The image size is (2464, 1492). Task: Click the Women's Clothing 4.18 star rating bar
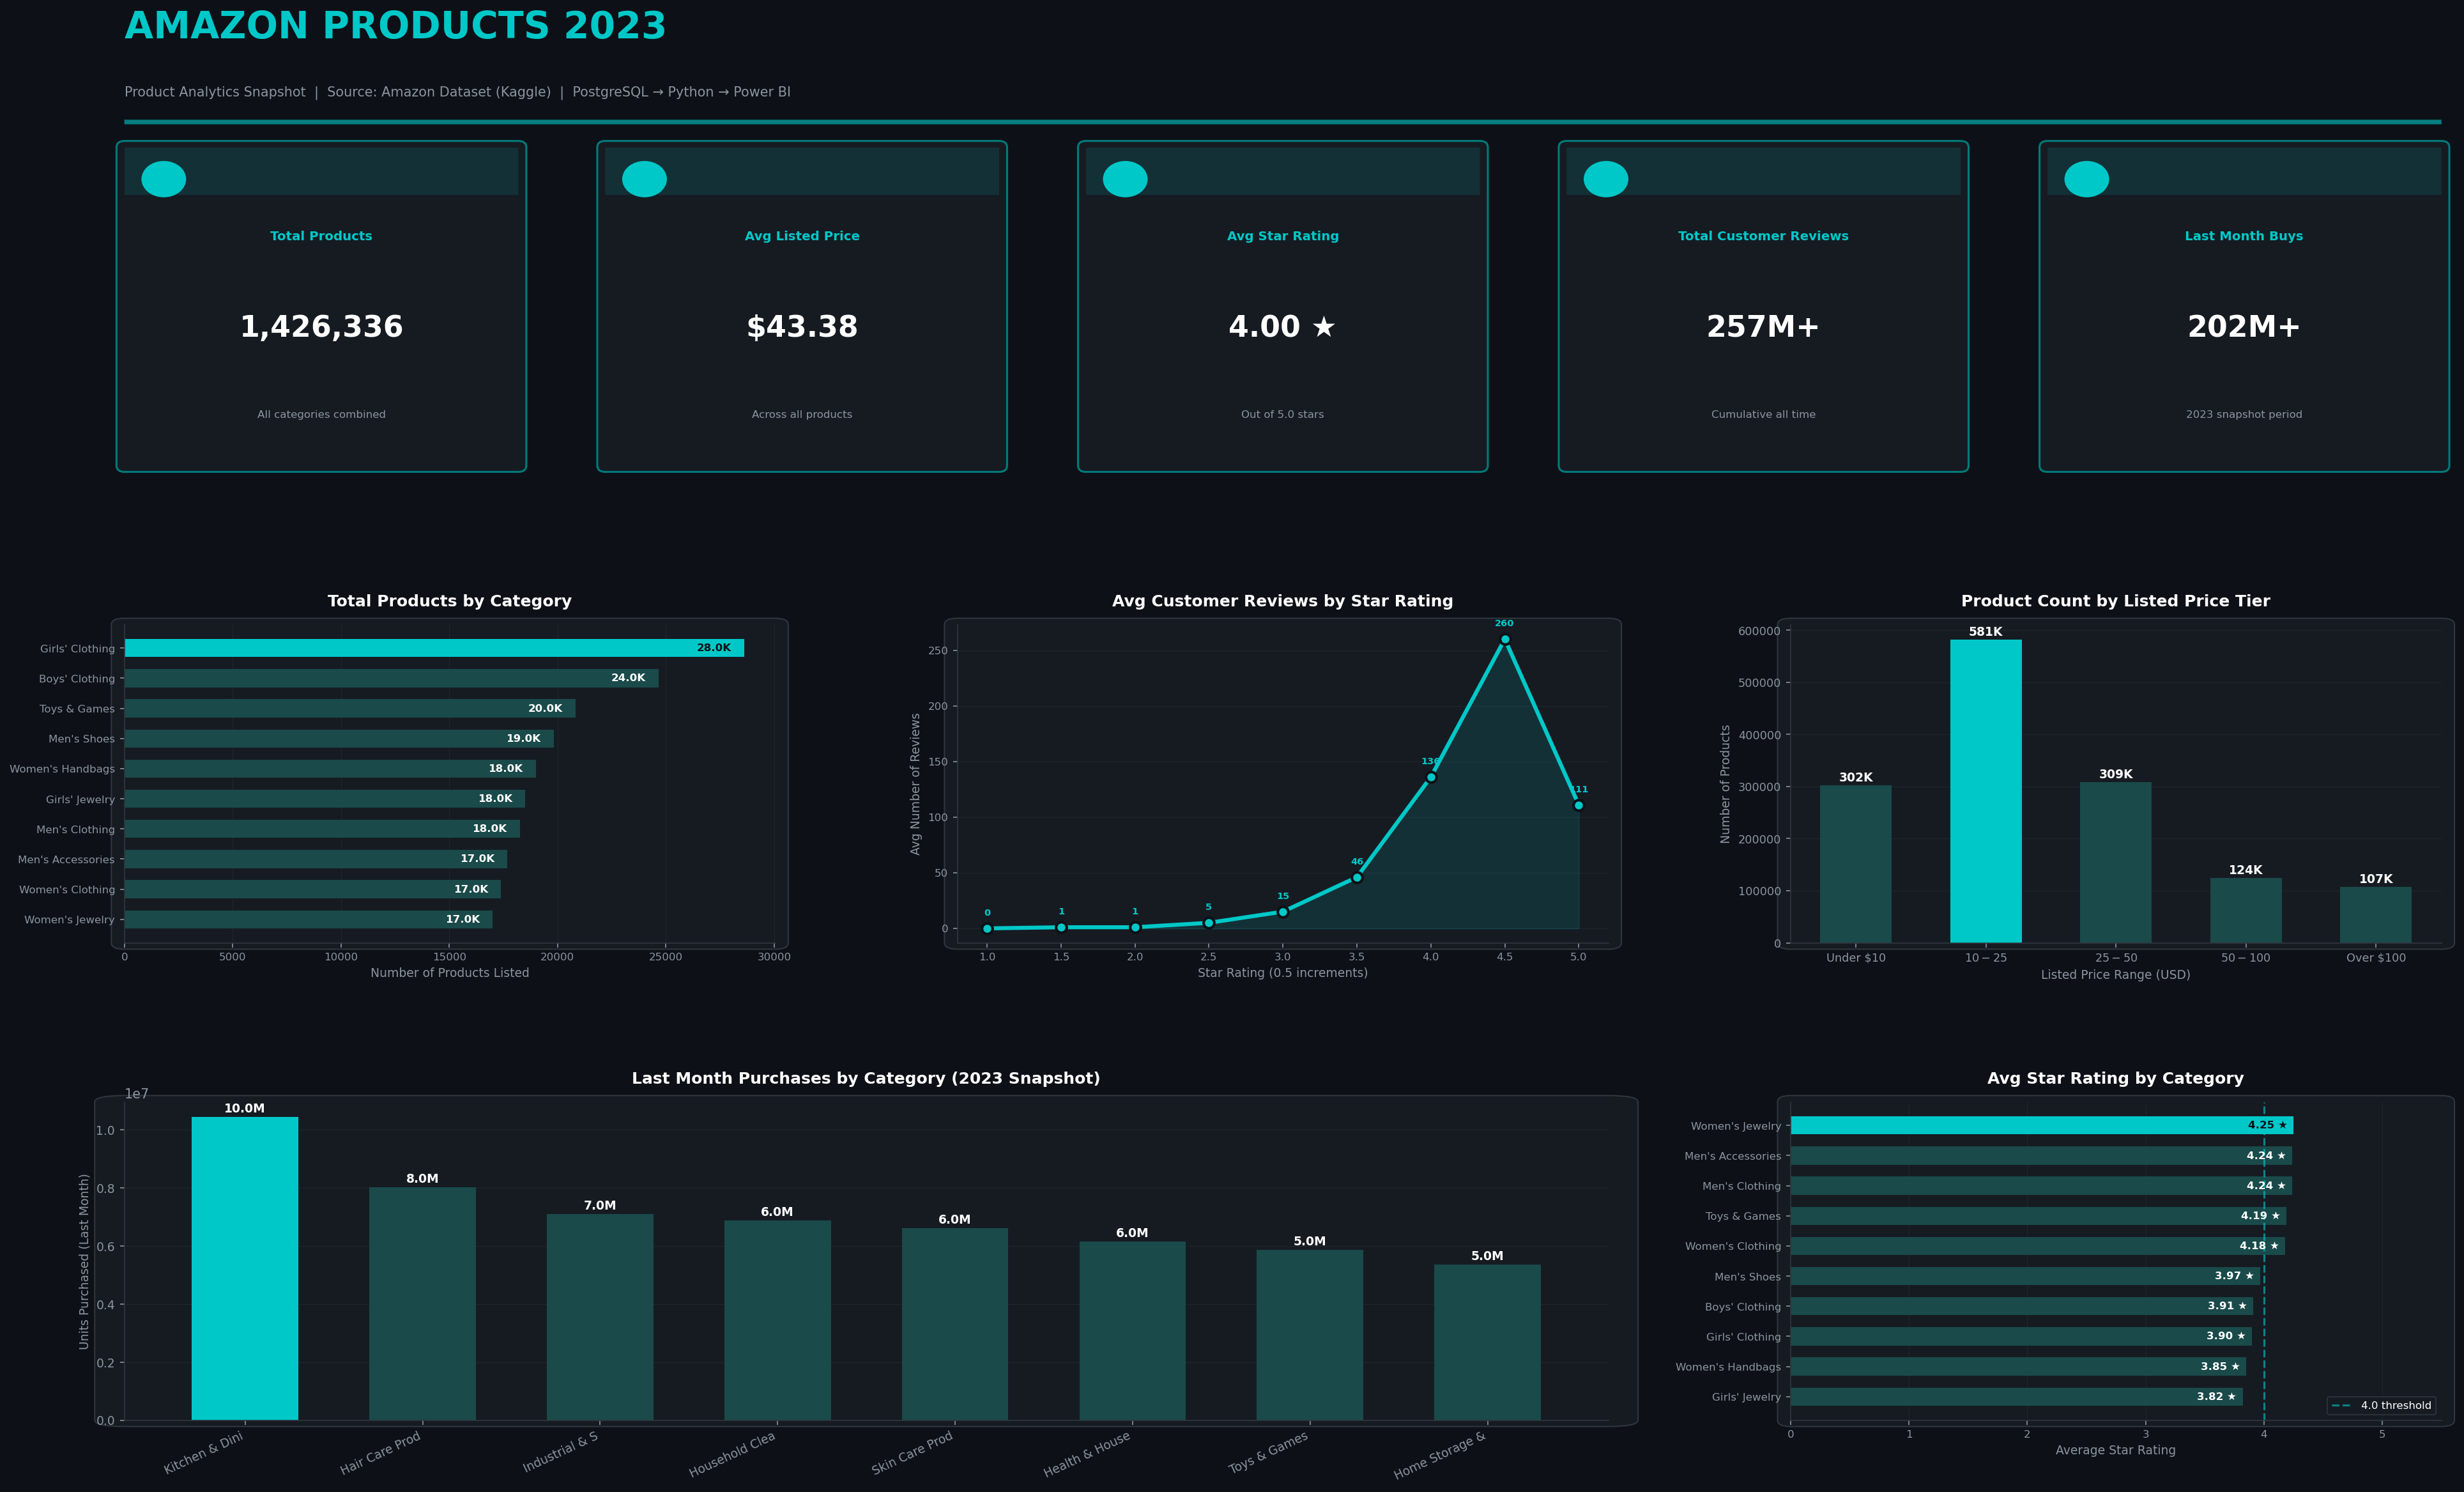2038,1246
